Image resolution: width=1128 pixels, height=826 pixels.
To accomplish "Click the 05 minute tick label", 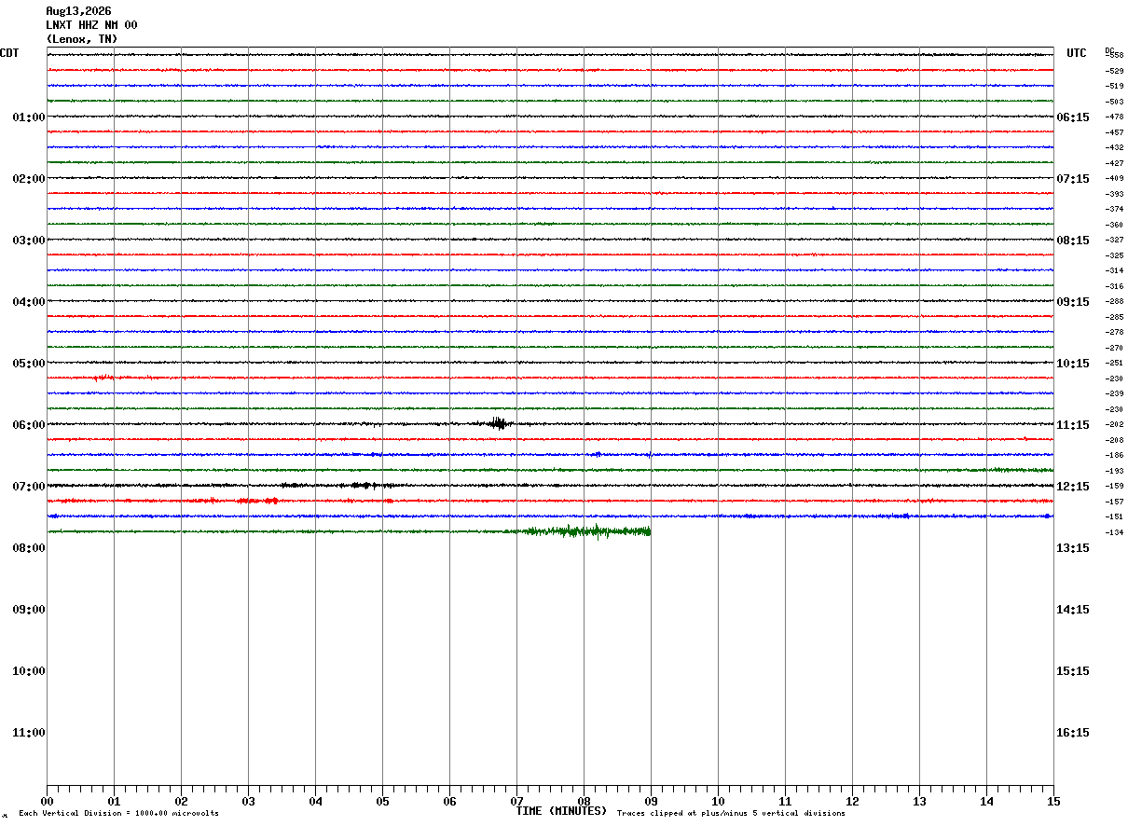I will 382,801.
